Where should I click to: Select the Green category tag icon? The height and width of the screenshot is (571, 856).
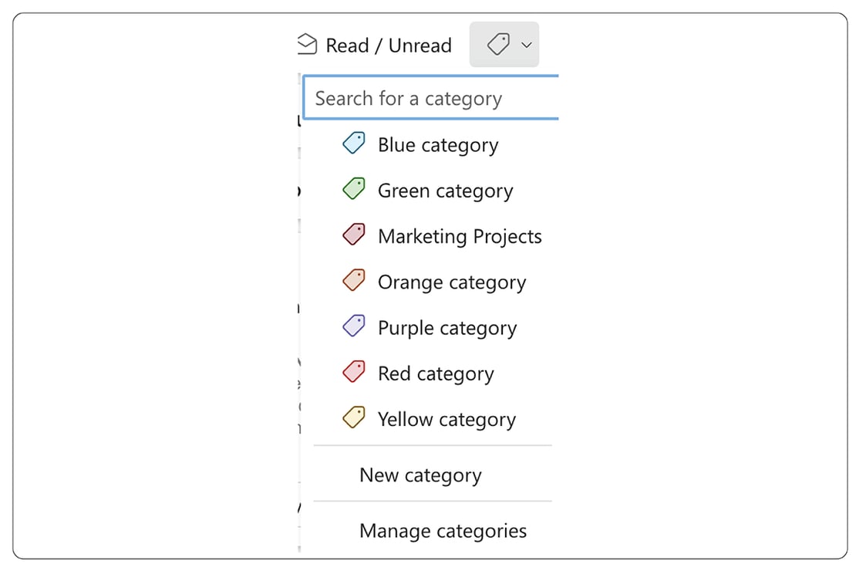coord(352,188)
